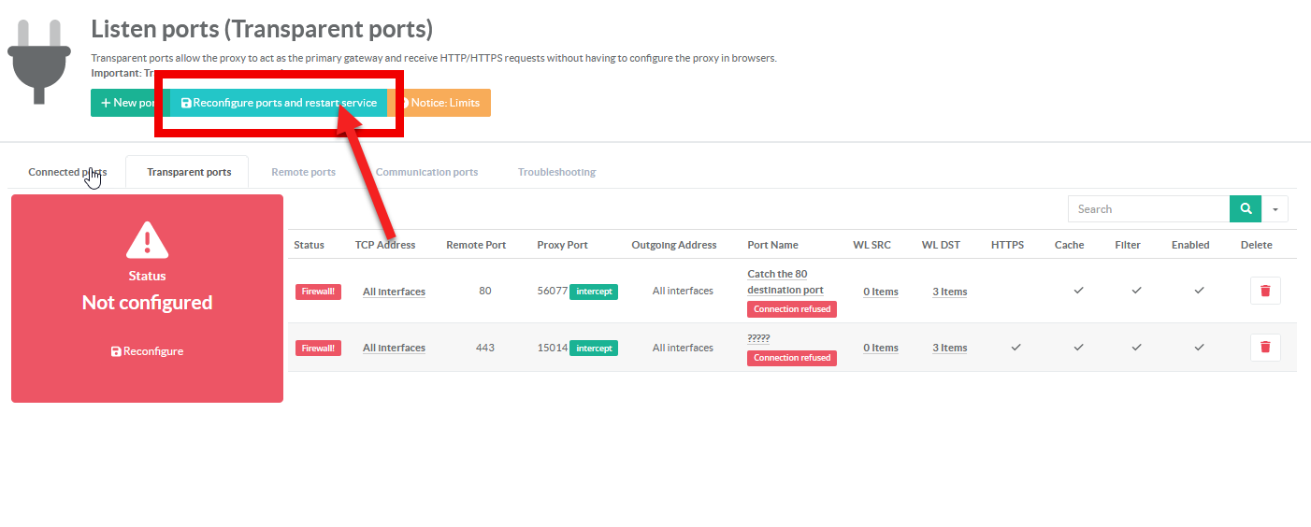
Task: Click Reconfigure ports and restart service button
Action: [279, 103]
